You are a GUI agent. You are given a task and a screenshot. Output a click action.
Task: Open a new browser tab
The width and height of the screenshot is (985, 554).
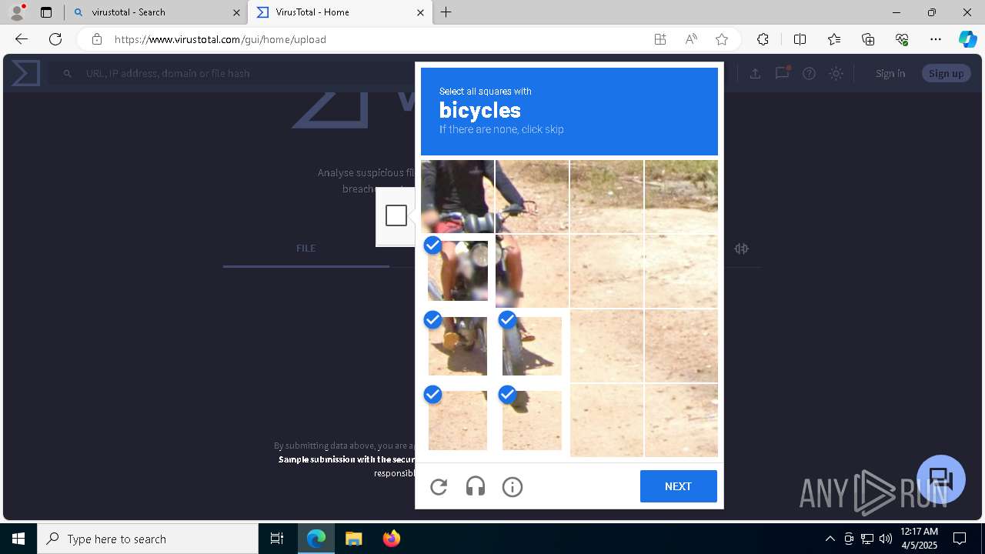(446, 12)
